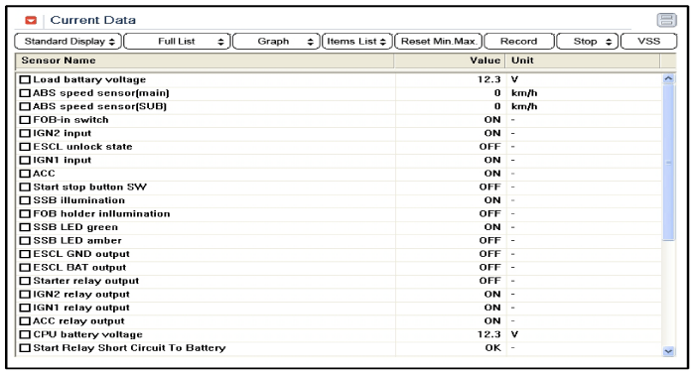Click the red dropdown icon beside Current Data
The image size is (695, 374).
(31, 21)
